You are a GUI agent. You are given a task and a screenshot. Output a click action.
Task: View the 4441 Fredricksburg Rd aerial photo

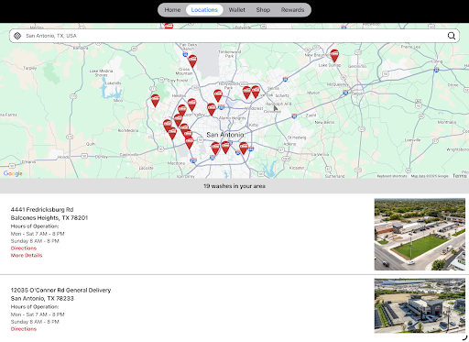point(420,235)
